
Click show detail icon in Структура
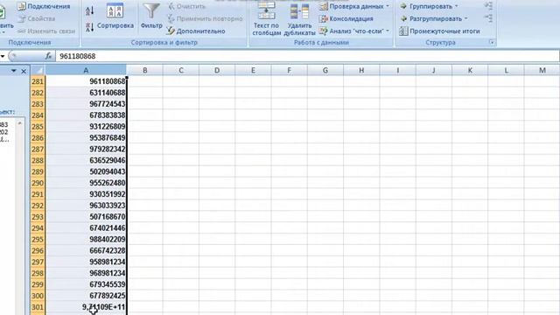coord(488,6)
